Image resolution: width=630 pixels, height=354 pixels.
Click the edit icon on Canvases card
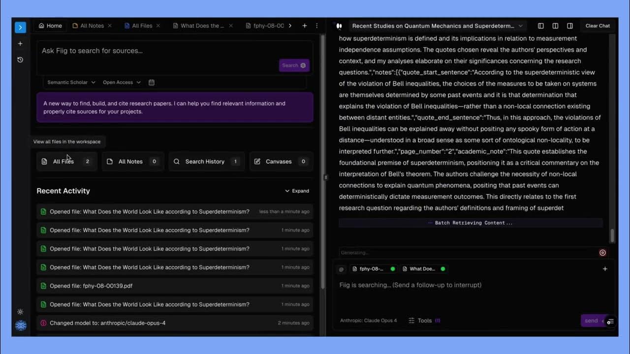coord(257,161)
